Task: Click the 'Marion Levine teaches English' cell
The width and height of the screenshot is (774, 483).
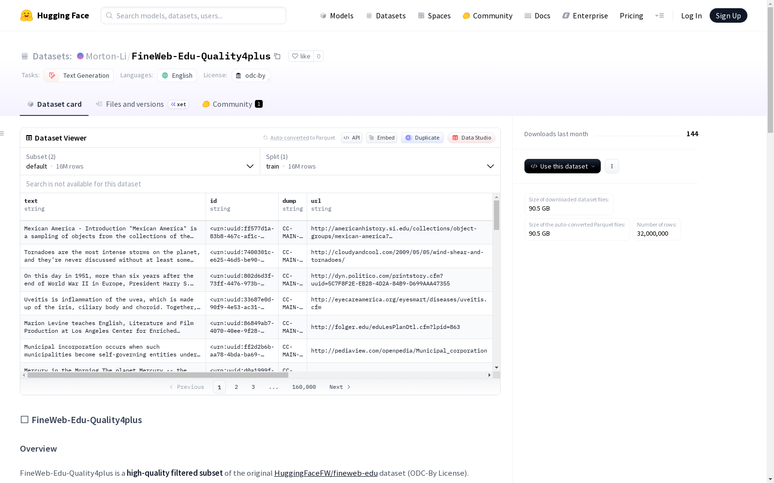Action: point(113,327)
